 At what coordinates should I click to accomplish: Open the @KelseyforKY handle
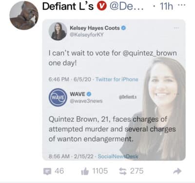[86, 35]
